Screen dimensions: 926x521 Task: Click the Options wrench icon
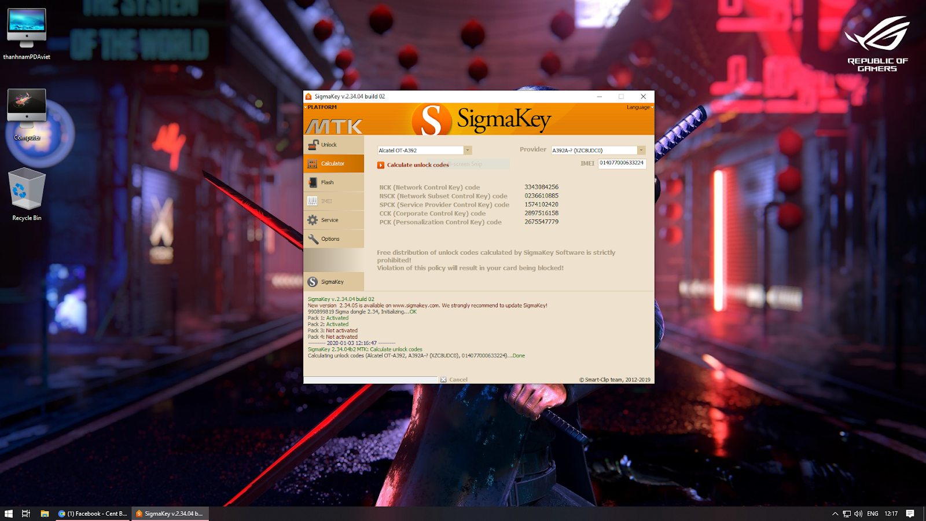pyautogui.click(x=313, y=239)
